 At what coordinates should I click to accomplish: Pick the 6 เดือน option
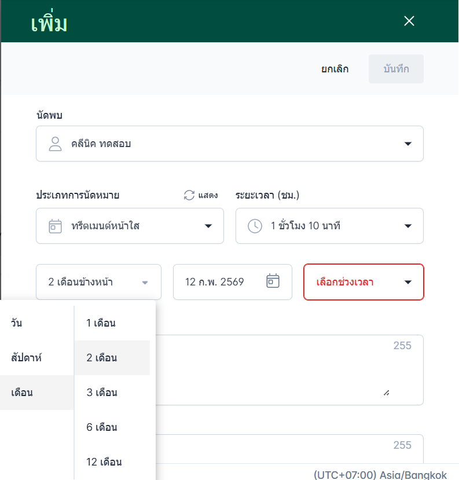102,427
